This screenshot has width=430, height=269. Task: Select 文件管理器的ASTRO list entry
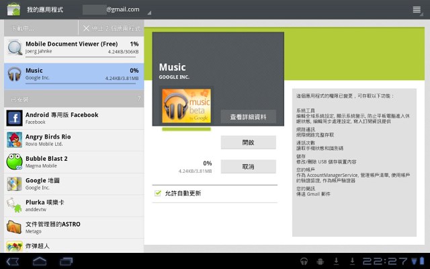tap(74, 227)
